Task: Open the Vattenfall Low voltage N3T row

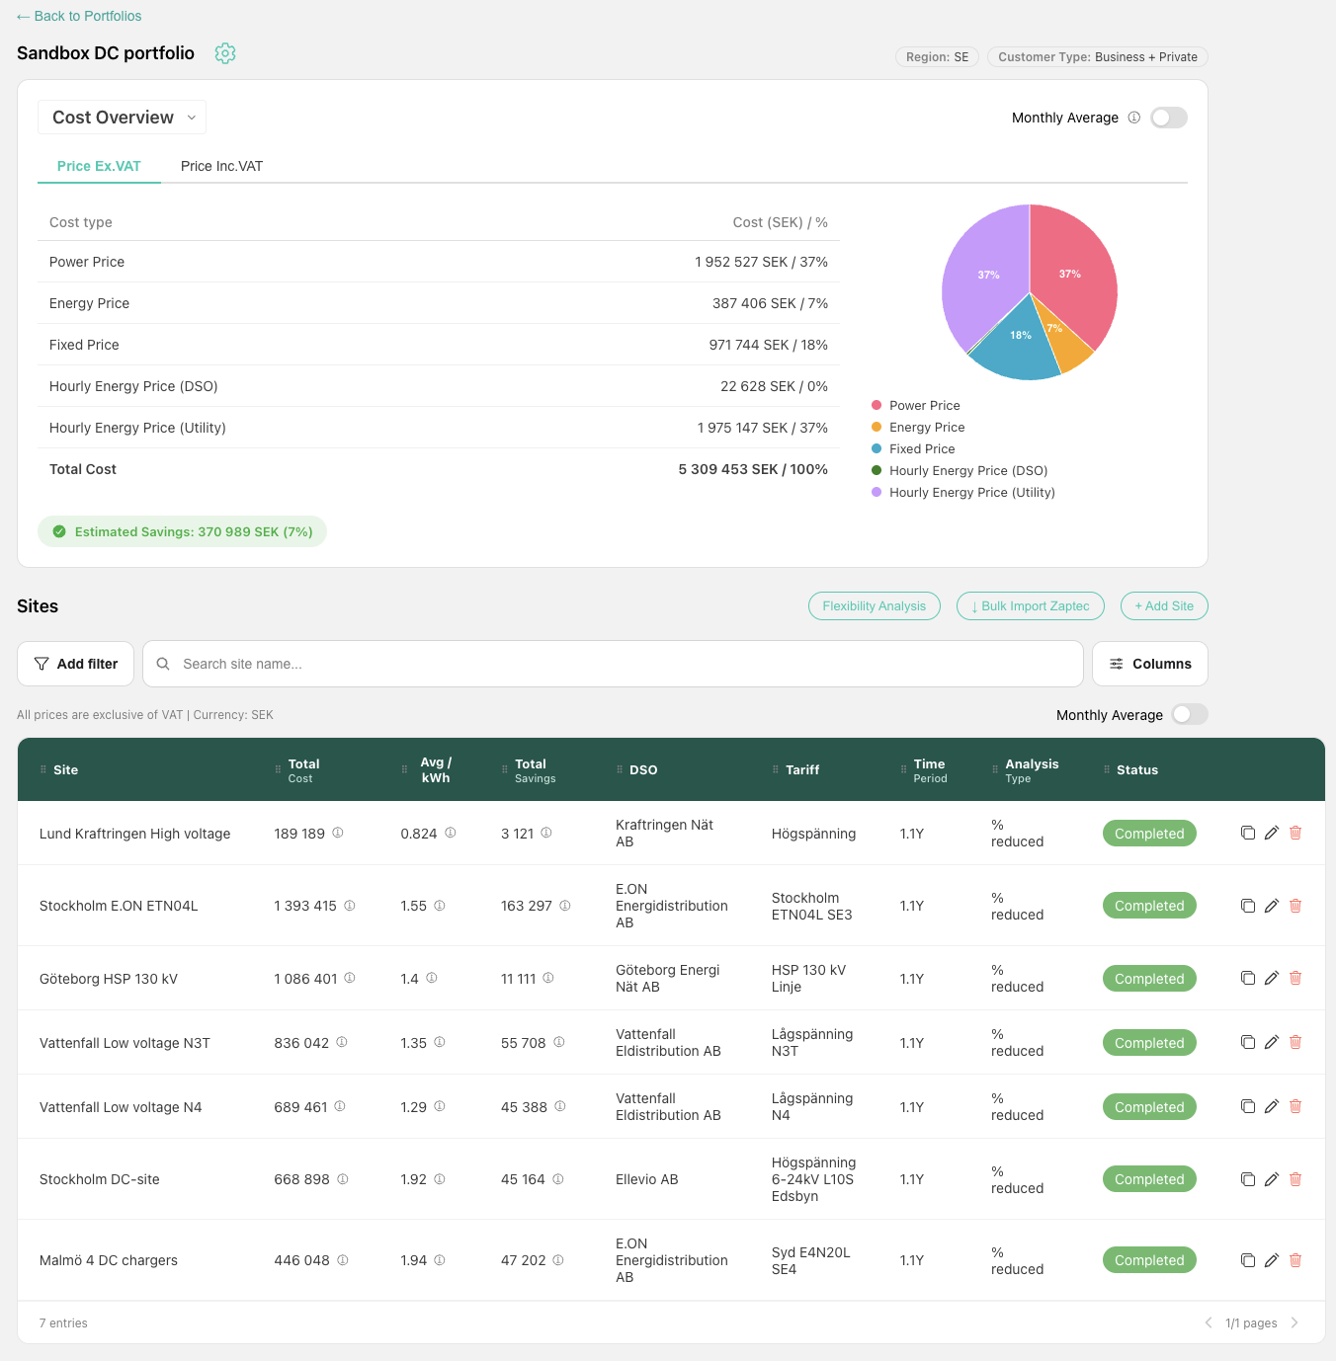Action: click(671, 1042)
